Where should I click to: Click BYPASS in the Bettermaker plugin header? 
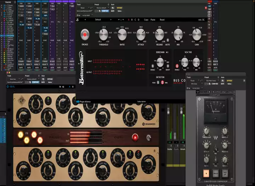tap(120, 8)
